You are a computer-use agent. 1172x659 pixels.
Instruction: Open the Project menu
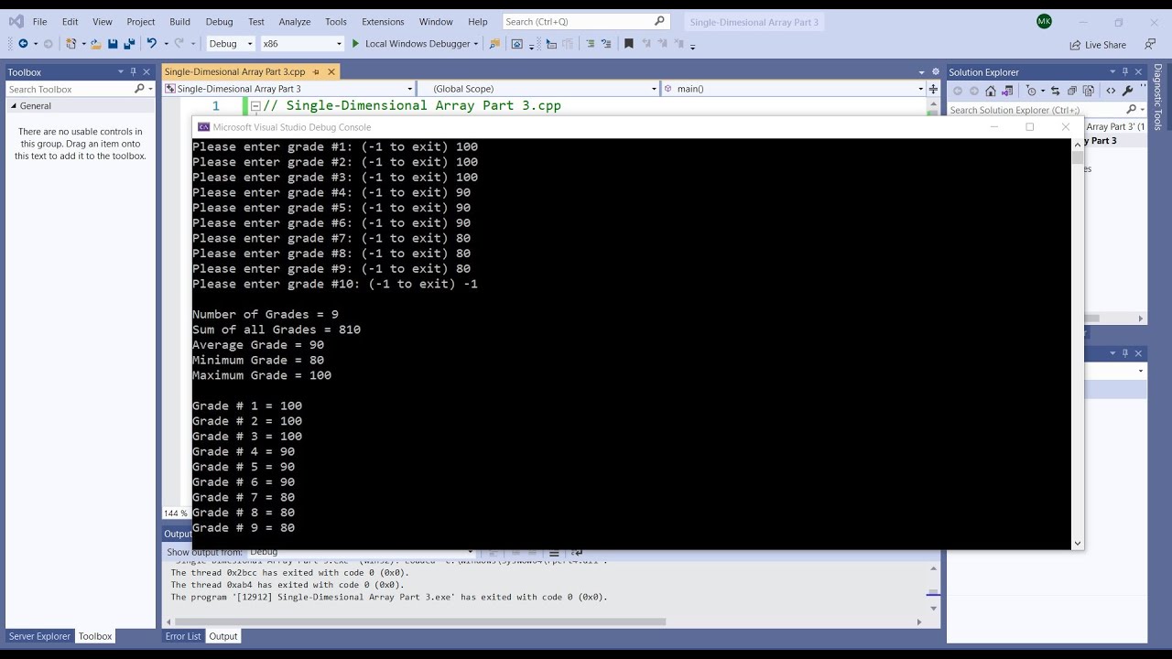[141, 21]
